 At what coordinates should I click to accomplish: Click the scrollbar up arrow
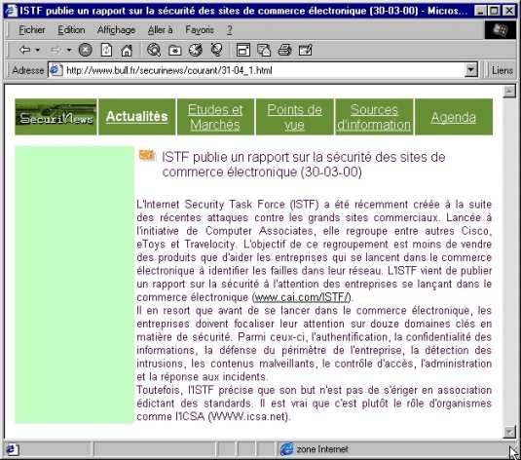509,92
